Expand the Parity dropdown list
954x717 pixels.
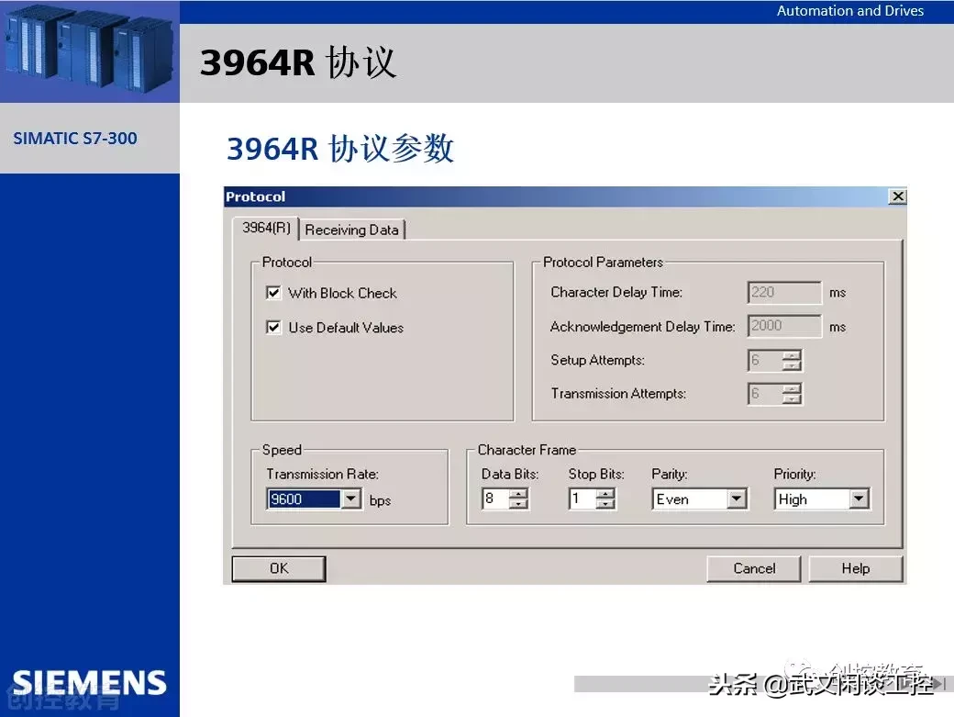click(x=737, y=499)
